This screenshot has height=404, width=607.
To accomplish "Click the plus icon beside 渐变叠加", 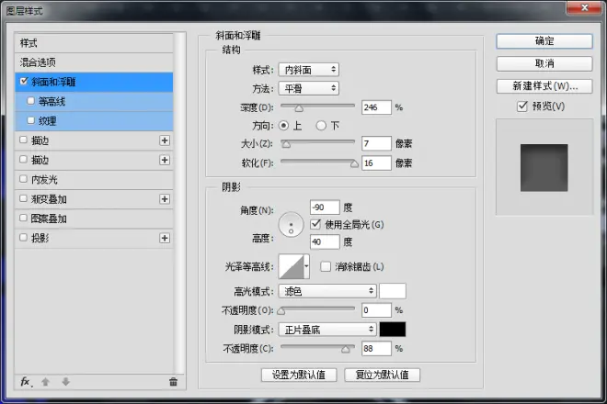I will (x=165, y=198).
